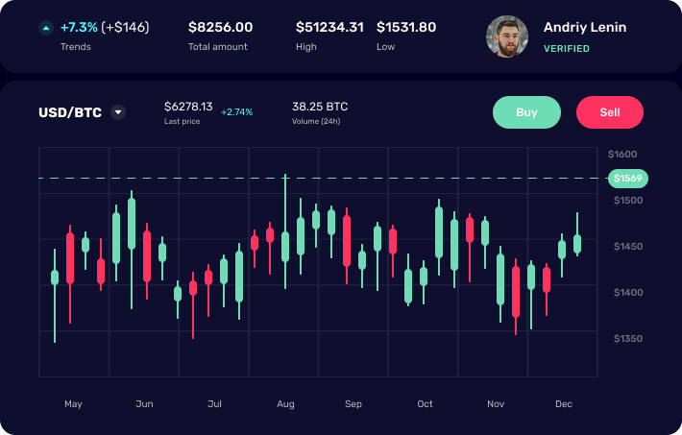Click the +7.3% trends percentage
Viewport: 682px width, 435px height.
tap(79, 28)
